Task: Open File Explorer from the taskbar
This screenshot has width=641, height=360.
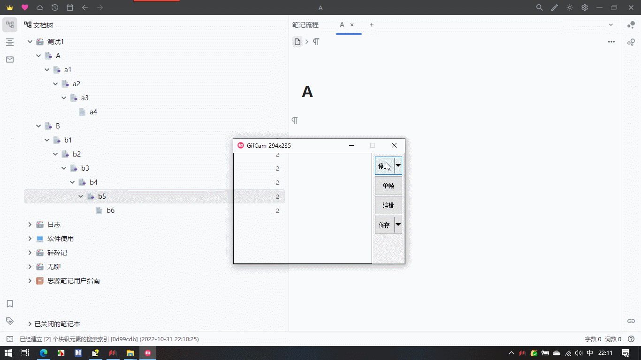Action: click(x=130, y=353)
